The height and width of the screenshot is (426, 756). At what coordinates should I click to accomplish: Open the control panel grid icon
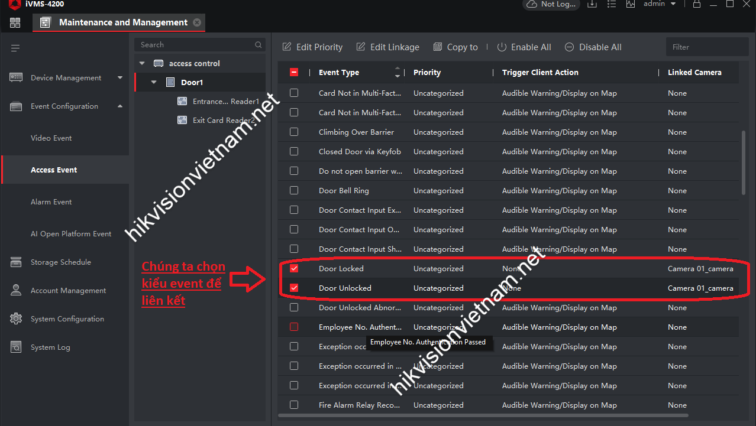[15, 23]
